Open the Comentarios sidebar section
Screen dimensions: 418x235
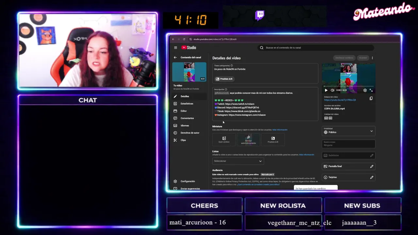[x=189, y=118]
